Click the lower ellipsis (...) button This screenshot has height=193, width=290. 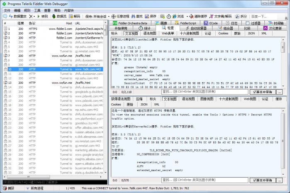[x=280, y=180]
